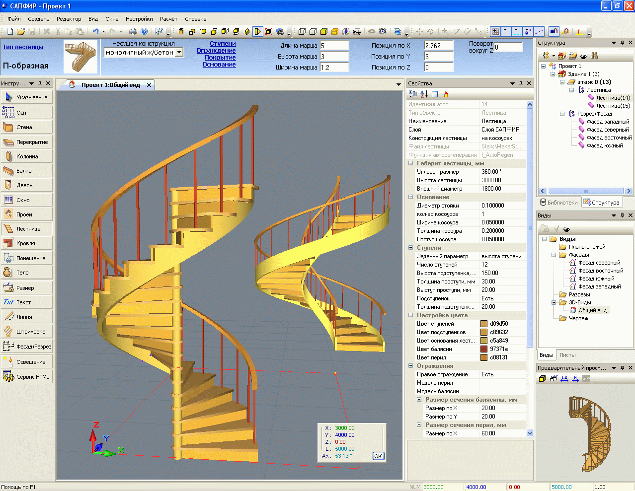Click the Цвет ступеней color swatch
This screenshot has width=635, height=491.
tap(484, 324)
